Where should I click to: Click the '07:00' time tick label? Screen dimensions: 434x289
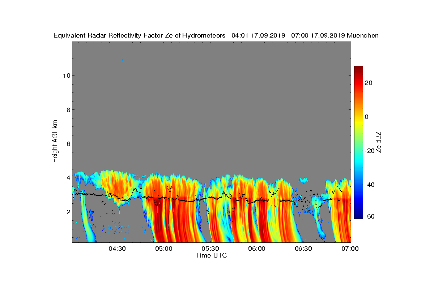click(x=350, y=249)
